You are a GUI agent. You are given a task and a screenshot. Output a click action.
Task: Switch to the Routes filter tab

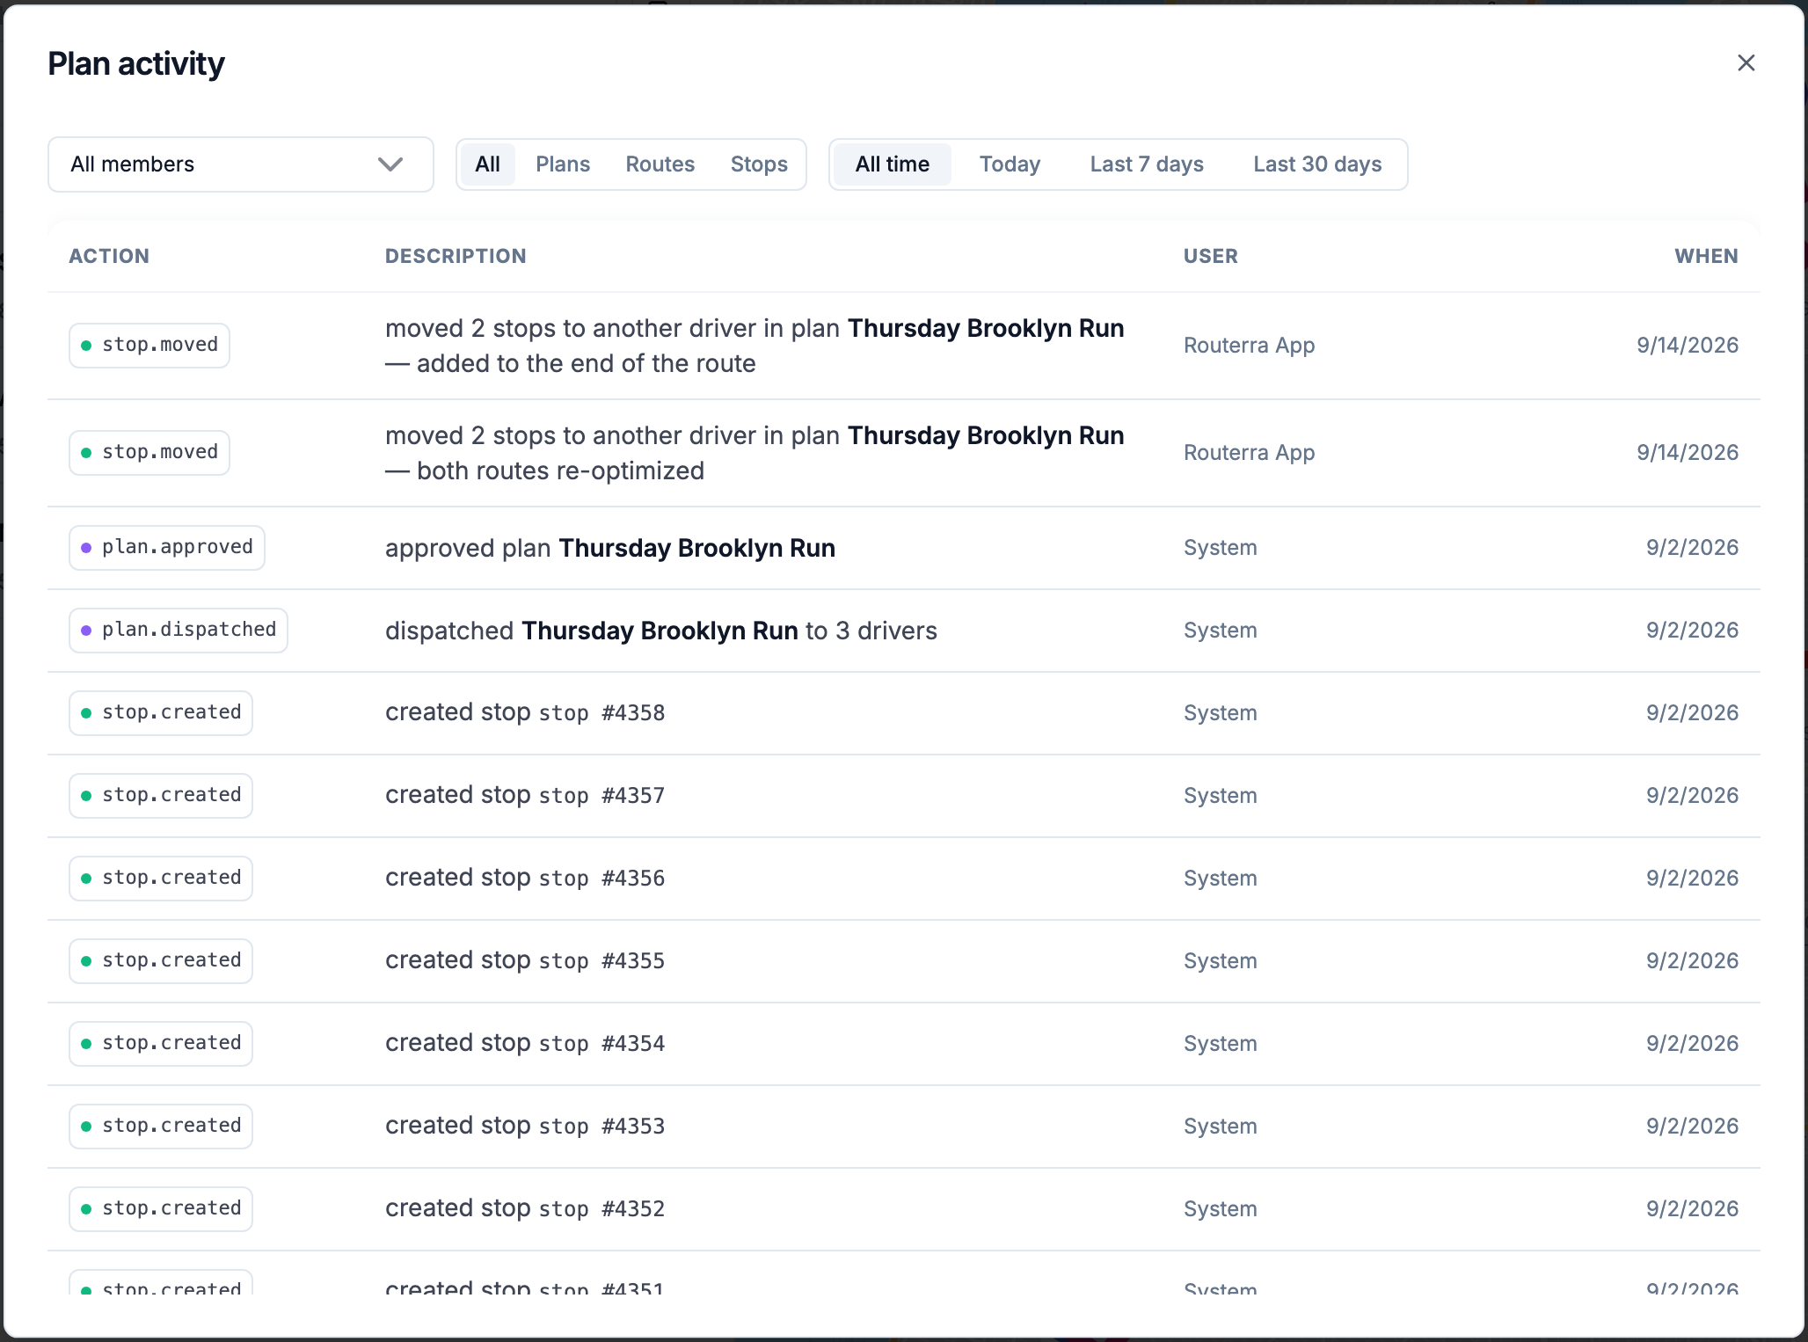coord(660,164)
